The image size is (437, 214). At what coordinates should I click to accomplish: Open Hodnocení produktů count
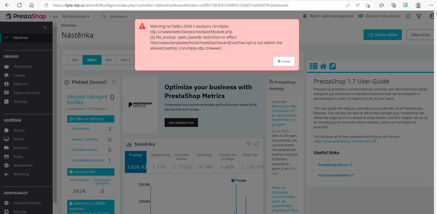pyautogui.click(x=103, y=186)
